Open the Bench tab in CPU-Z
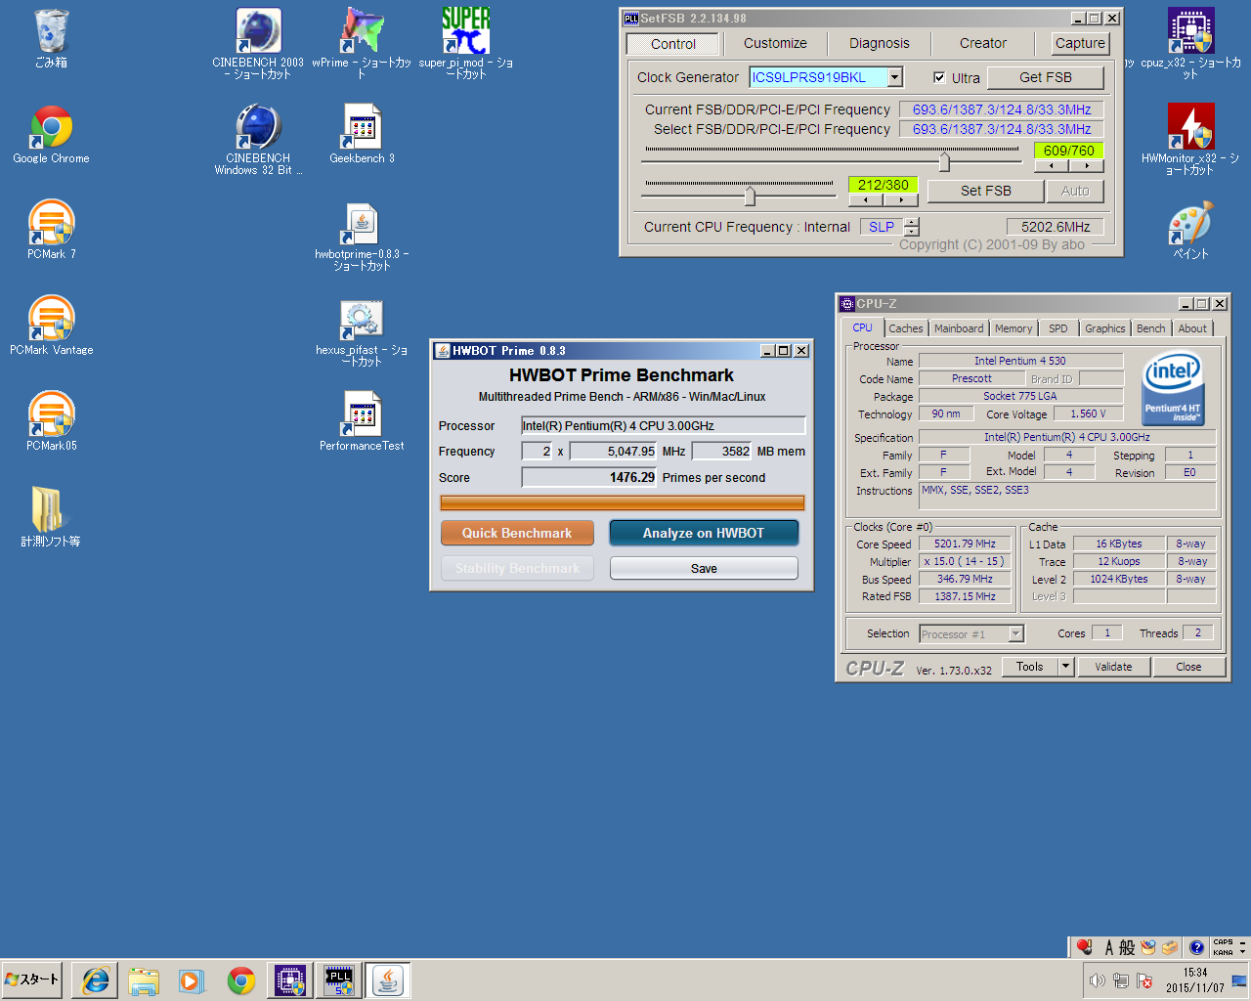The image size is (1251, 1001). [x=1151, y=328]
